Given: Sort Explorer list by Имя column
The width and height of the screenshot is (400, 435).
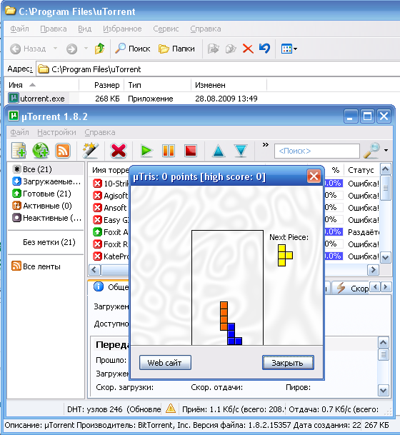Looking at the screenshot, I should 42,85.
